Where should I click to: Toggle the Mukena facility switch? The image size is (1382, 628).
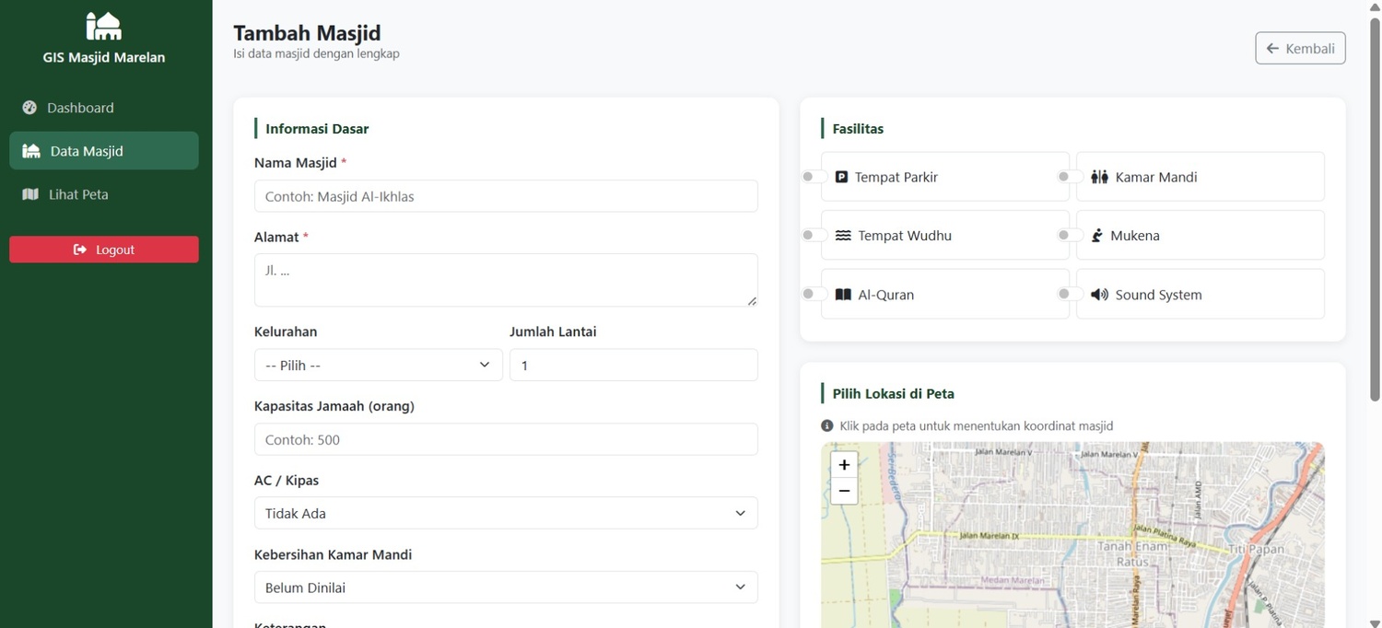click(x=1070, y=235)
